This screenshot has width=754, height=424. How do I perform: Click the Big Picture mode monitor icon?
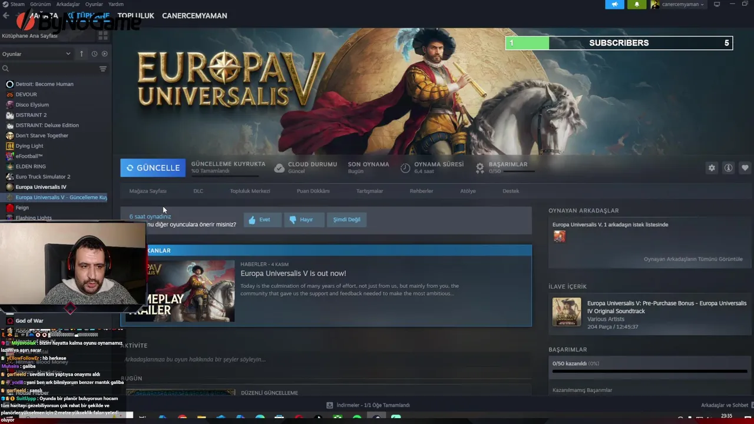[x=717, y=4]
